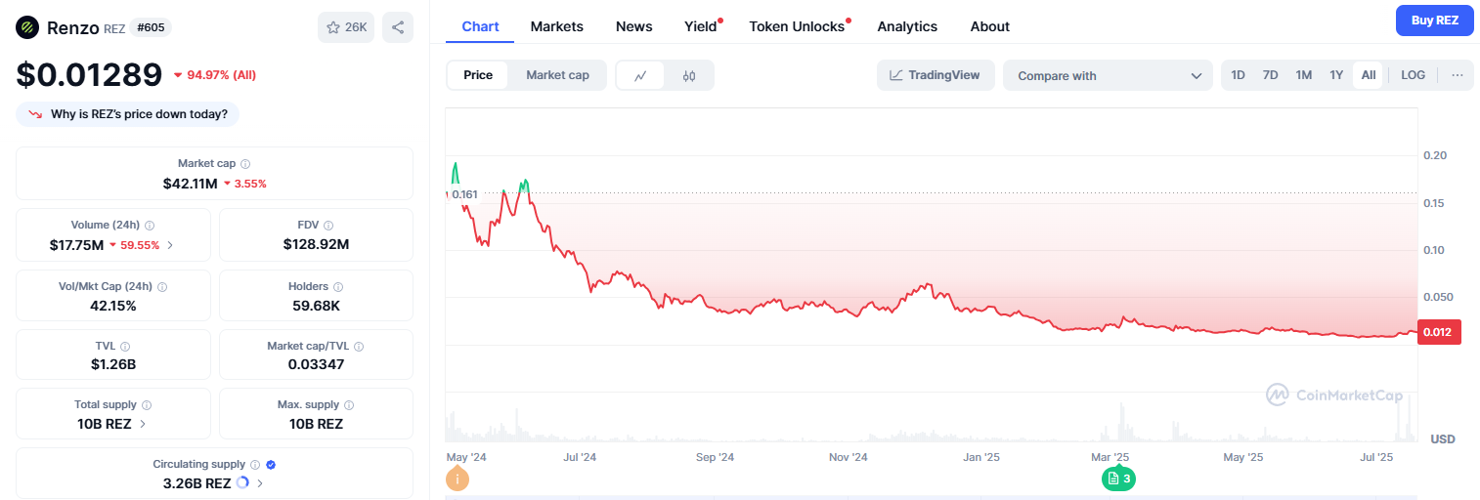Image resolution: width=1480 pixels, height=500 pixels.
Task: Click Volume (24h) info icon
Action: point(150,225)
